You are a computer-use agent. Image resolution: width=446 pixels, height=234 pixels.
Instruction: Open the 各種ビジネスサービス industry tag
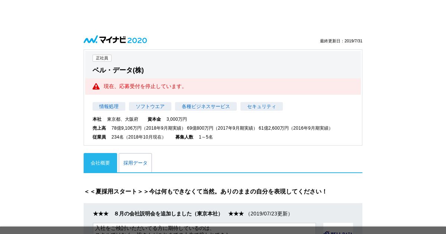point(206,107)
